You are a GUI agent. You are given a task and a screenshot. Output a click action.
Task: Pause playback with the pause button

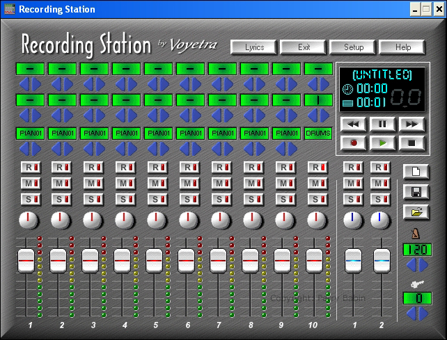tap(382, 124)
